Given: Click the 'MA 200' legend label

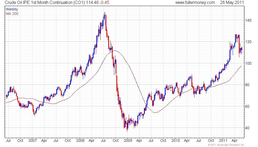Looking at the screenshot, I should click(12, 14).
